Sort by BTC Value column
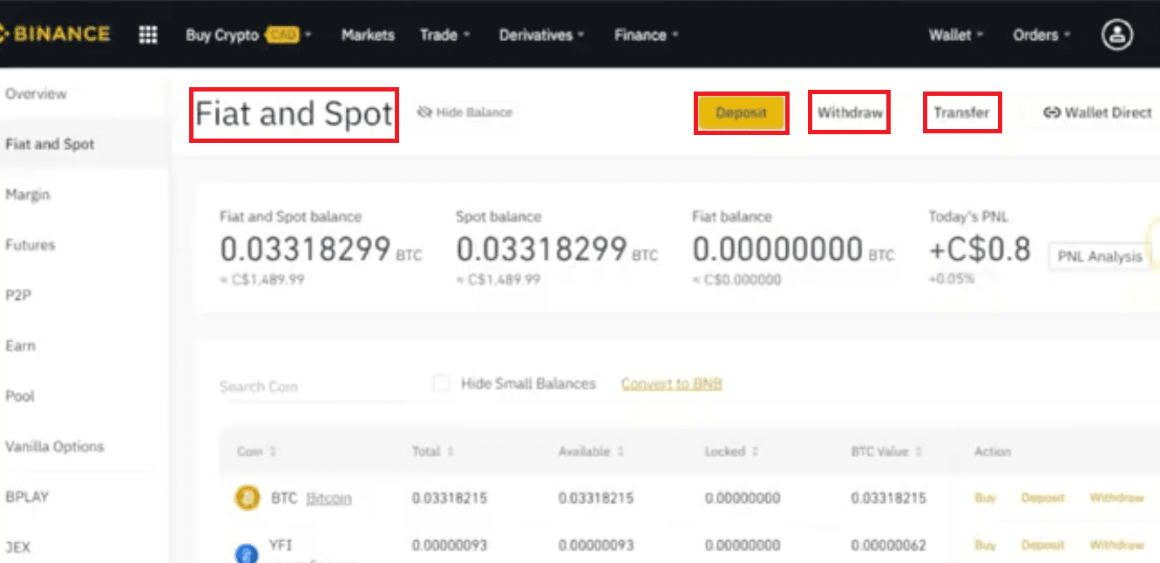 (x=886, y=451)
